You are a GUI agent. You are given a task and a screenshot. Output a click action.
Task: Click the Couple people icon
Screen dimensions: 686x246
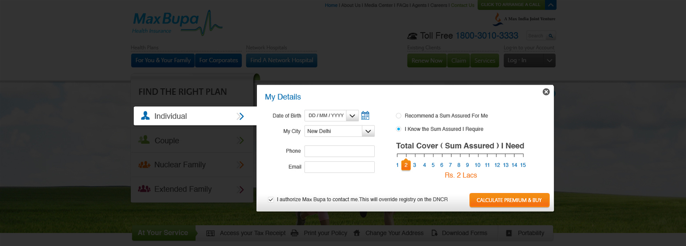pos(144,140)
